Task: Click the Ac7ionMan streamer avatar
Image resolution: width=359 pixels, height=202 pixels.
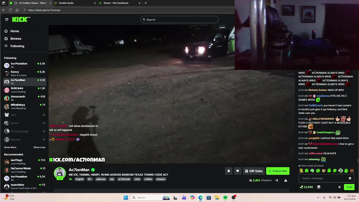Action: click(60, 173)
